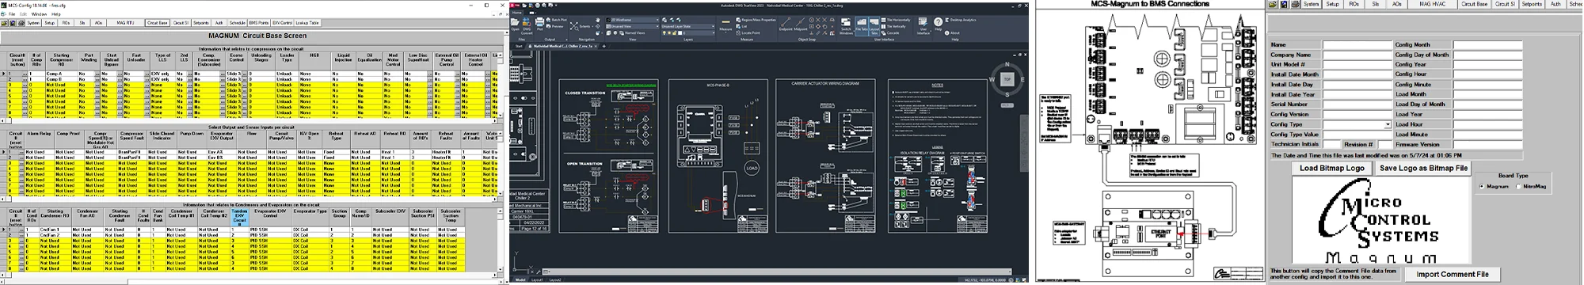Click horizontal scrollbar under the compressor table
This screenshot has height=285, width=1584.
click(x=249, y=120)
